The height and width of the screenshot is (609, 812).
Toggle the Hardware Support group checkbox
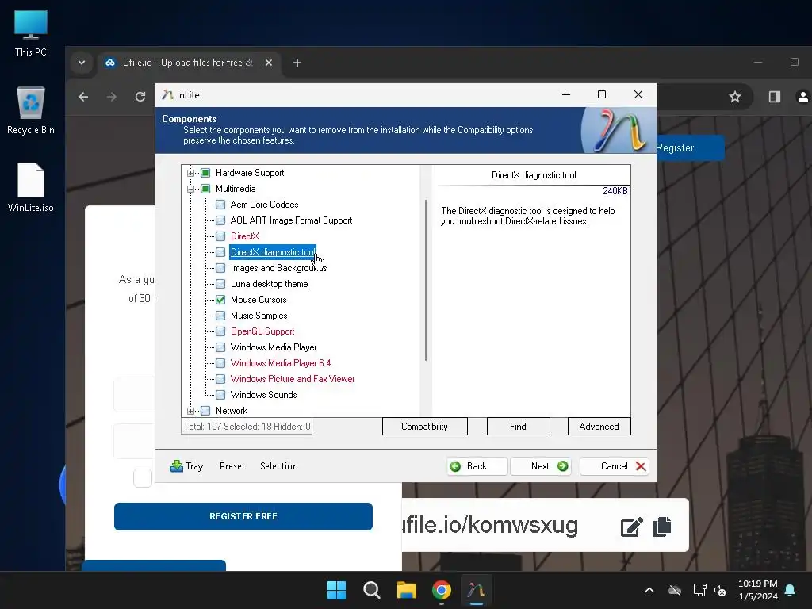[205, 173]
